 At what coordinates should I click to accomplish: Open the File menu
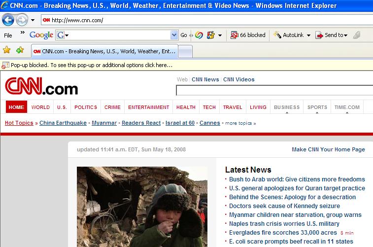pyautogui.click(x=8, y=35)
